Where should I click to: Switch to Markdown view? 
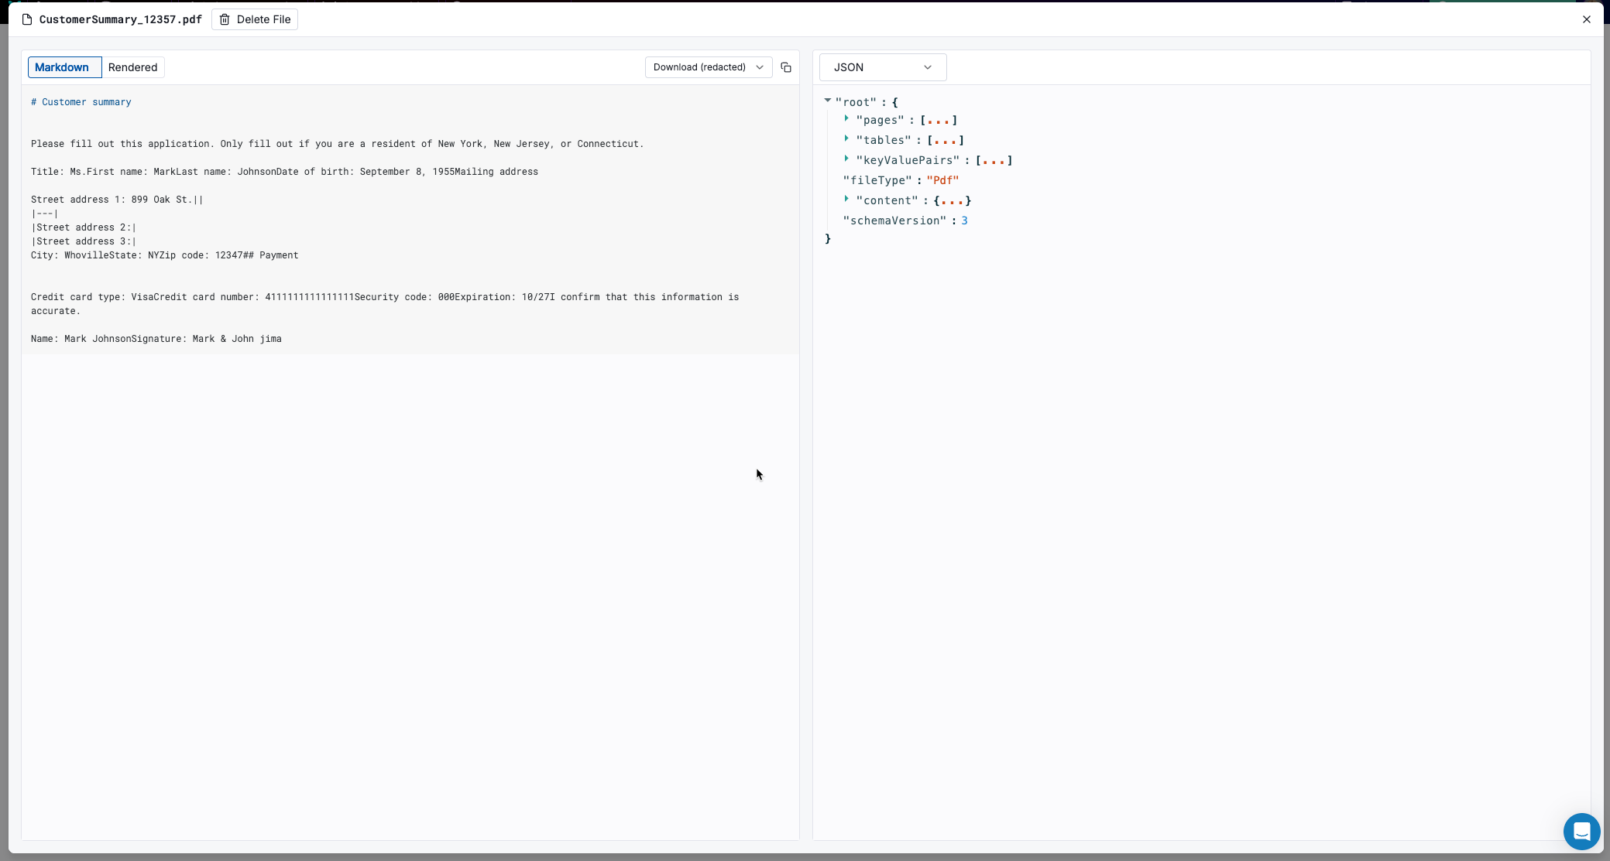(x=62, y=67)
